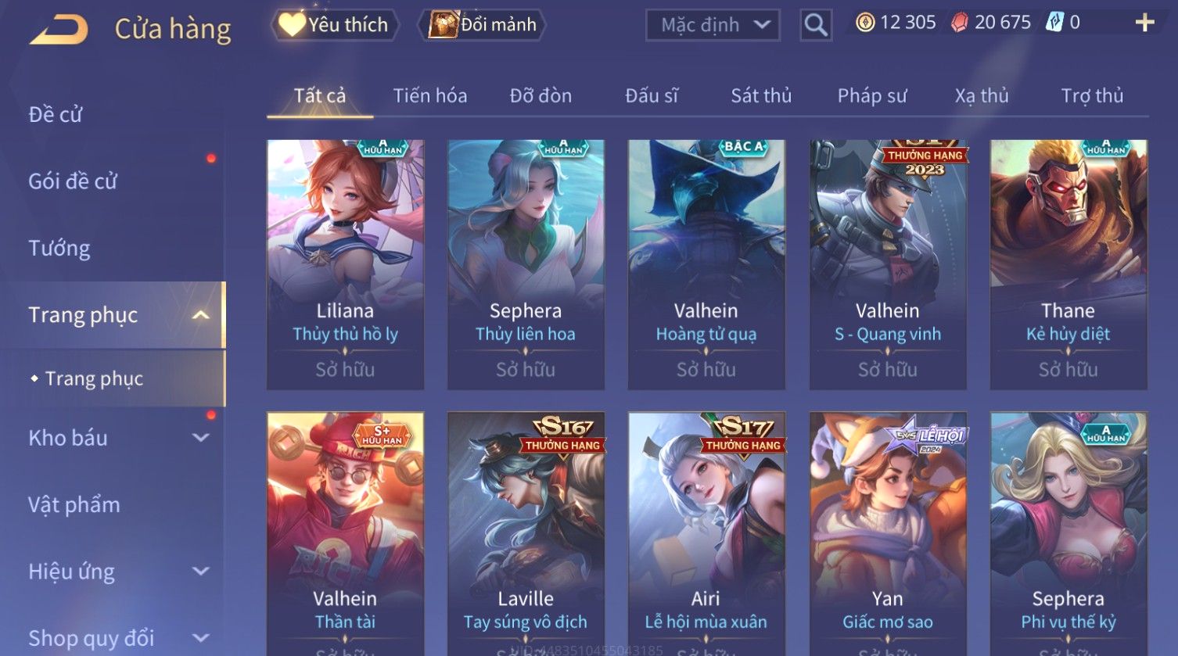Expand the Hiệu ứng sidebar section
This screenshot has height=656, width=1178.
201,572
